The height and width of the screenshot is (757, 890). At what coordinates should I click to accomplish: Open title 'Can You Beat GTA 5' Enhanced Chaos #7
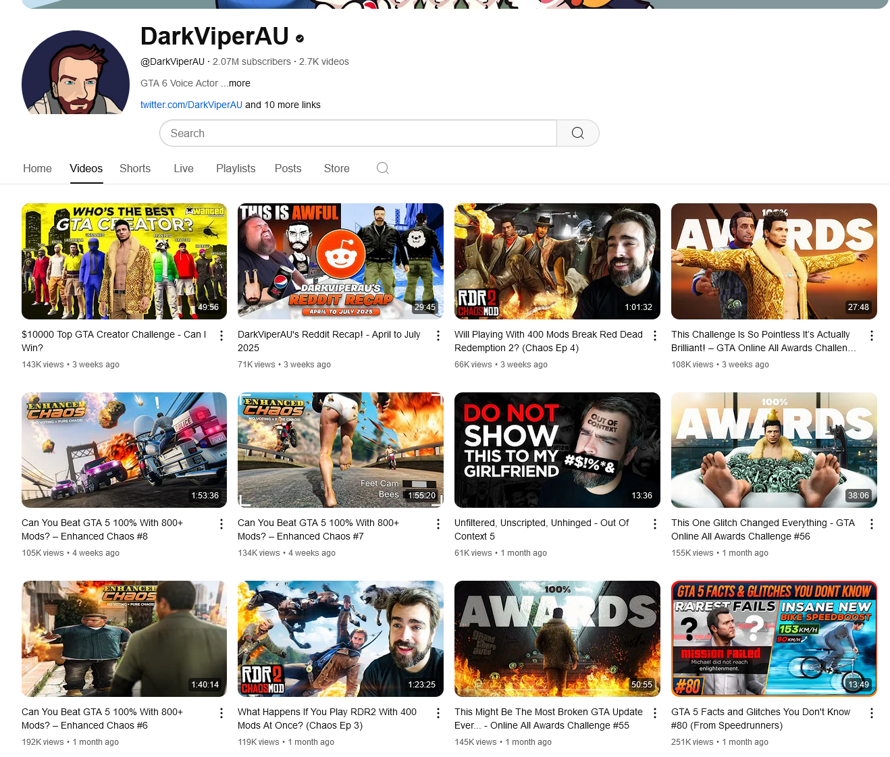318,529
